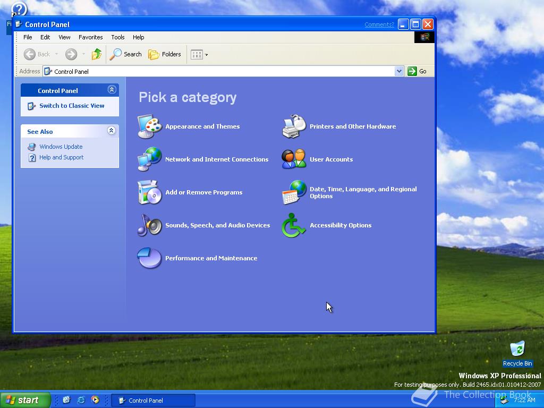Expand the Address bar dropdown arrow
Viewport: 544px width, 408px height.
tap(399, 71)
